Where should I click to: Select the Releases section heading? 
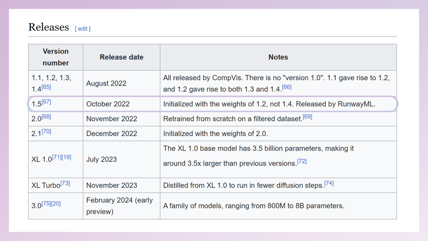click(49, 27)
